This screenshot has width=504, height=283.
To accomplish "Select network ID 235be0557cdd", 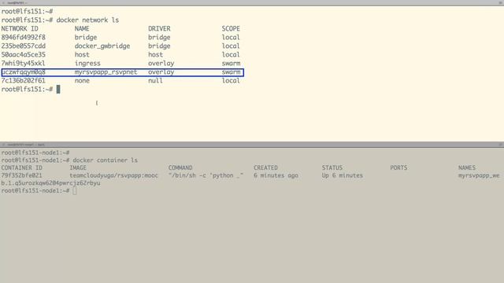I will [23, 46].
